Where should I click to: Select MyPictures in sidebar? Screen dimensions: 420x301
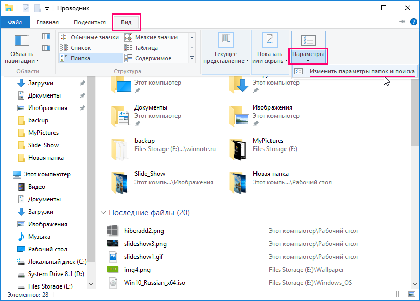(43, 133)
